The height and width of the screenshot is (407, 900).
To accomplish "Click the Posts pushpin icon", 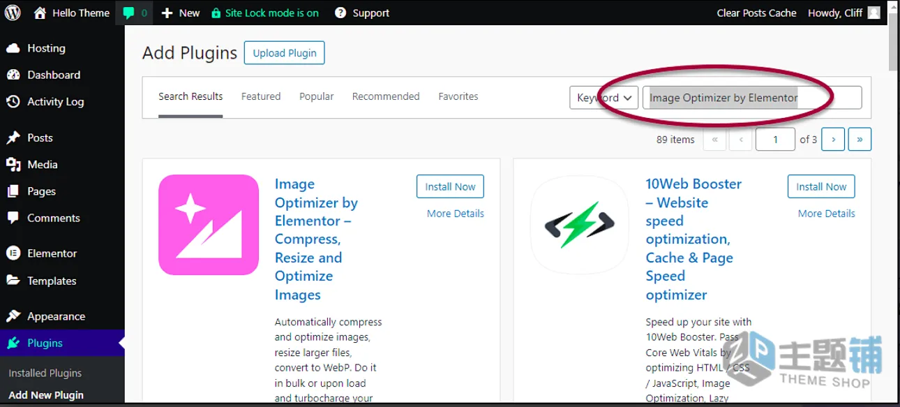I will [13, 138].
